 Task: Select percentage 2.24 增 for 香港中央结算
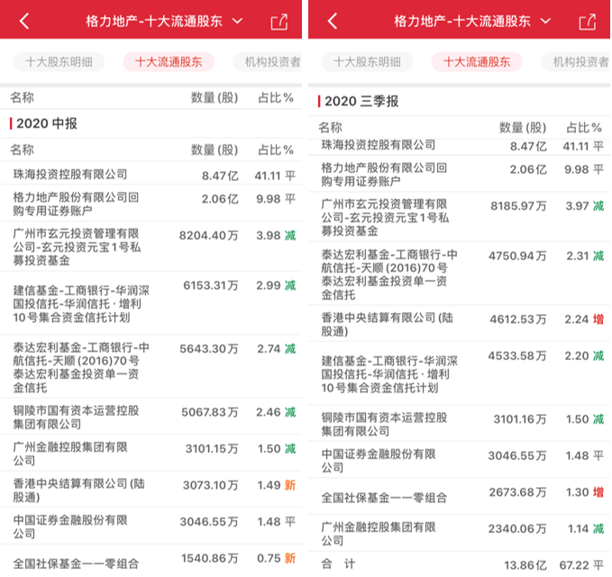(584, 320)
